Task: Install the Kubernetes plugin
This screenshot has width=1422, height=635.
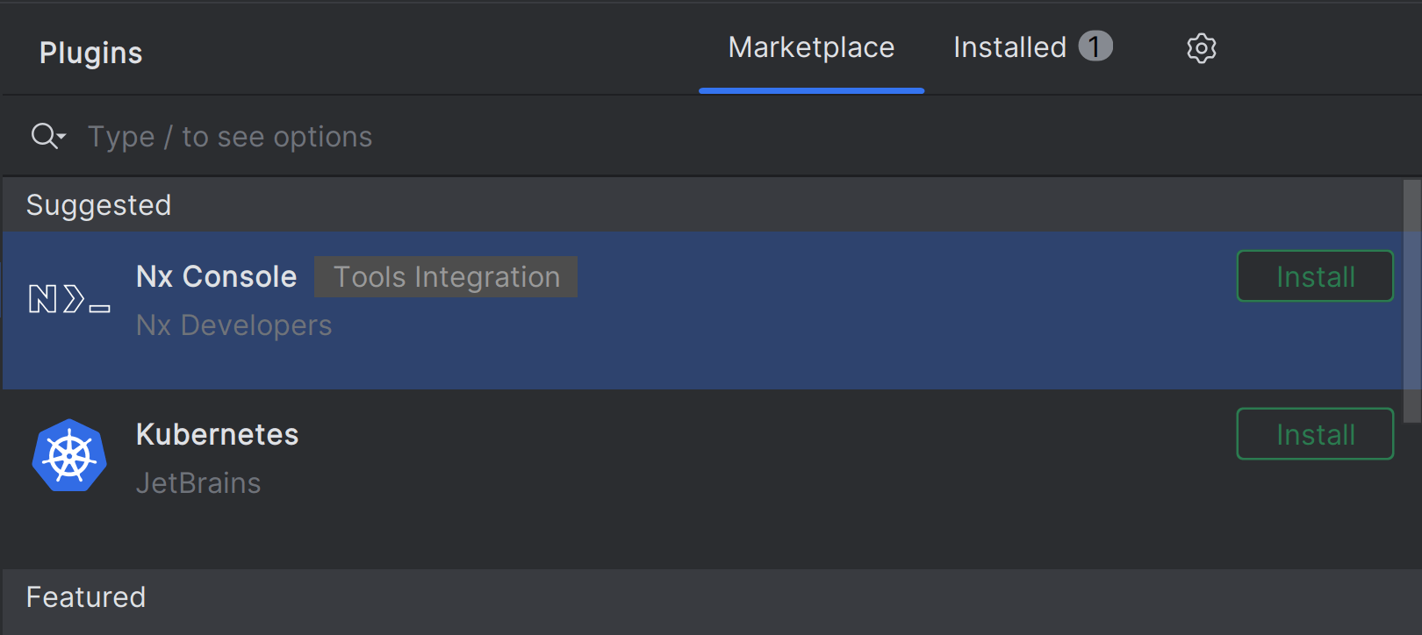Action: [1314, 434]
